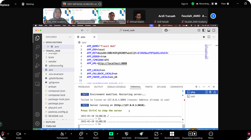
Task: Click the Go Forward arrow in VS Code
Action: tap(87, 30)
